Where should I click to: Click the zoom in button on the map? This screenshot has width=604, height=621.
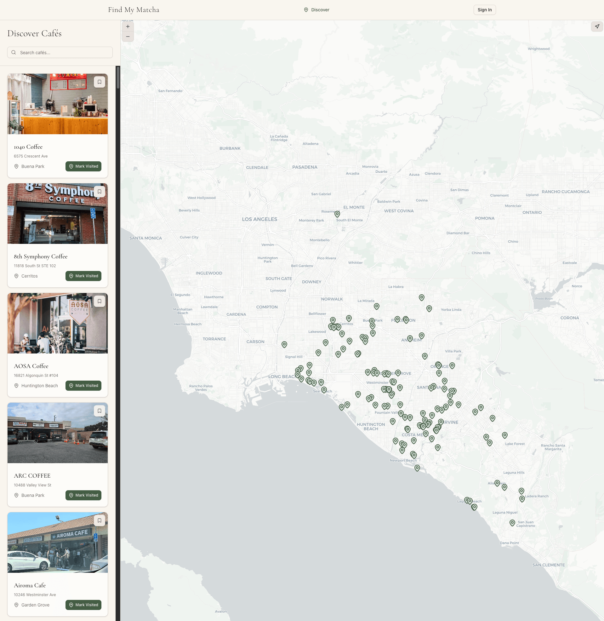[x=128, y=26]
